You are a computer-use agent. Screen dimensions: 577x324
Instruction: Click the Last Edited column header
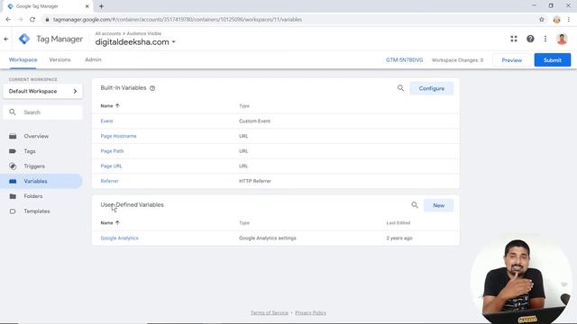398,223
